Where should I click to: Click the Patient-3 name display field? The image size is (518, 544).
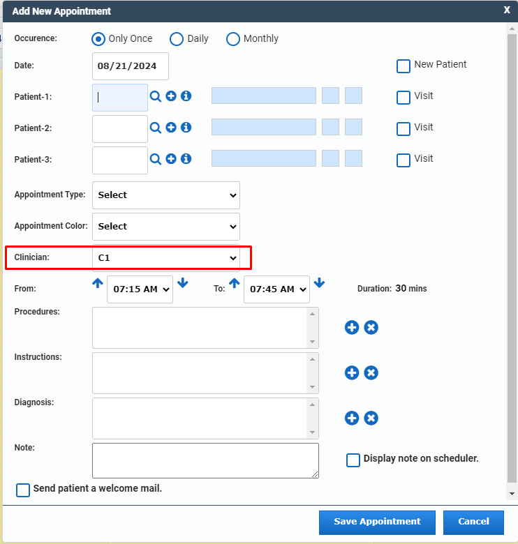pos(264,158)
